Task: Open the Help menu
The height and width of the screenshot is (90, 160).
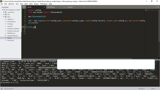Action: point(50,4)
